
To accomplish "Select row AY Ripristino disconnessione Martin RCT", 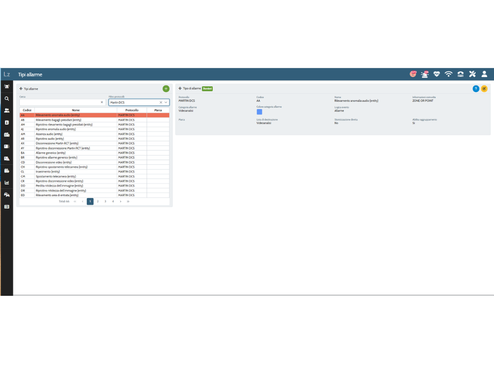I will [x=95, y=148].
